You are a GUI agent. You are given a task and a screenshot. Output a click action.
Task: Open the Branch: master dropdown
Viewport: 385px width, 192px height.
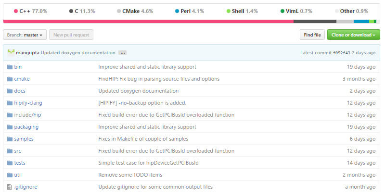pos(26,35)
